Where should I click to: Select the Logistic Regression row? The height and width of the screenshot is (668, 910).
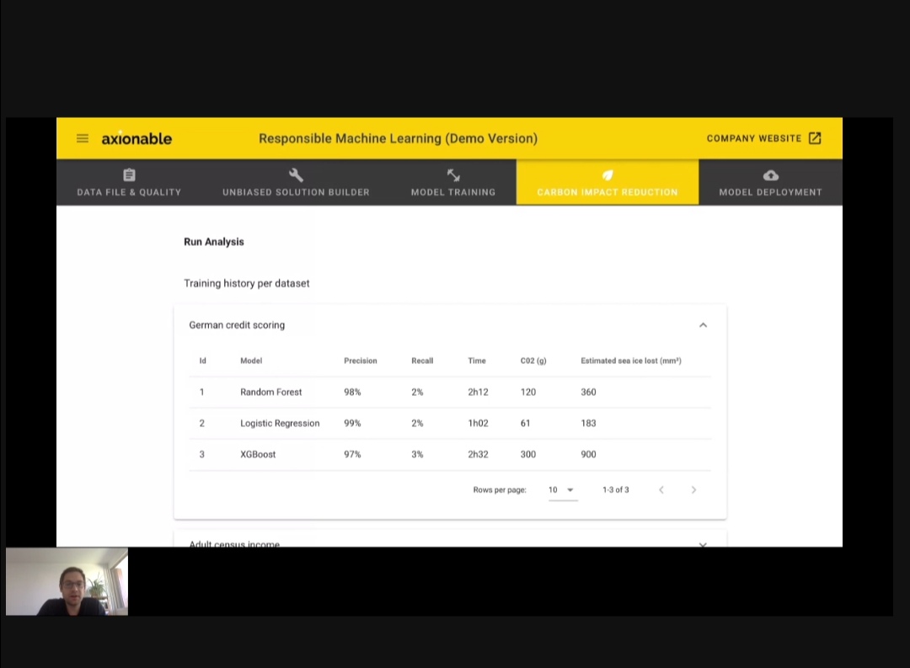point(450,424)
